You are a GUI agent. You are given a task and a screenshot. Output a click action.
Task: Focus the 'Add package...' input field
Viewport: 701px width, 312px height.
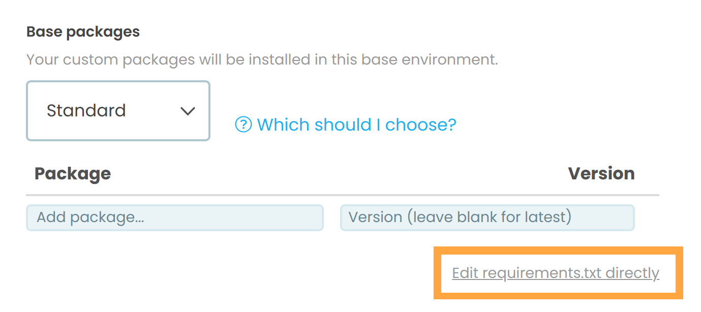(175, 217)
